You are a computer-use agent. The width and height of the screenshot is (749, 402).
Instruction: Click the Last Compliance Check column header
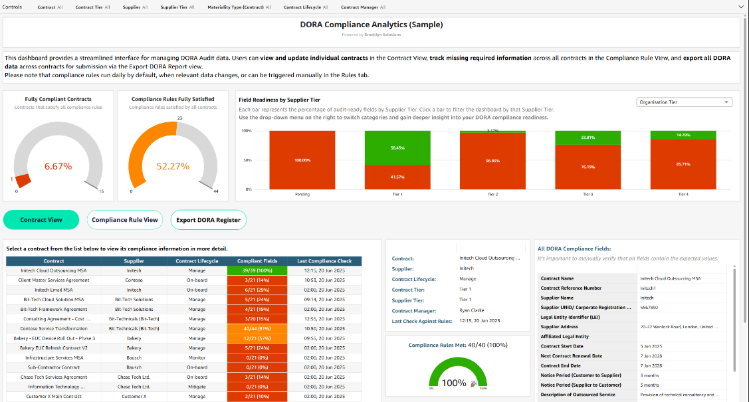point(324,261)
